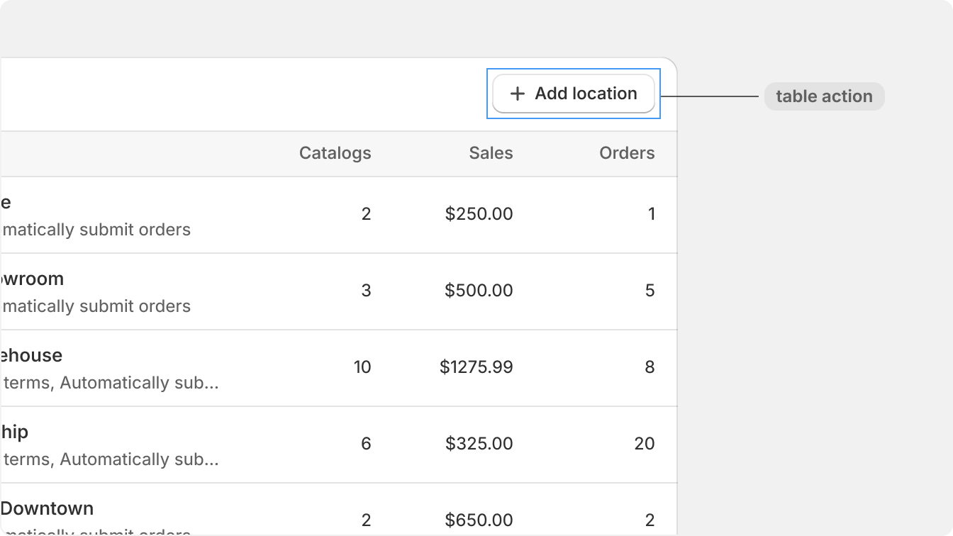The height and width of the screenshot is (536, 953).
Task: Select catalogs value 2 in $250.00 row
Action: coord(366,214)
